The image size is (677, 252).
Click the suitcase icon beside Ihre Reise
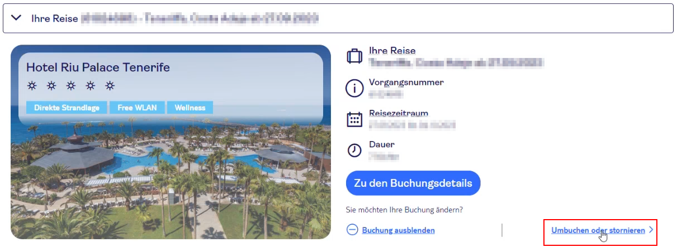pyautogui.click(x=354, y=57)
